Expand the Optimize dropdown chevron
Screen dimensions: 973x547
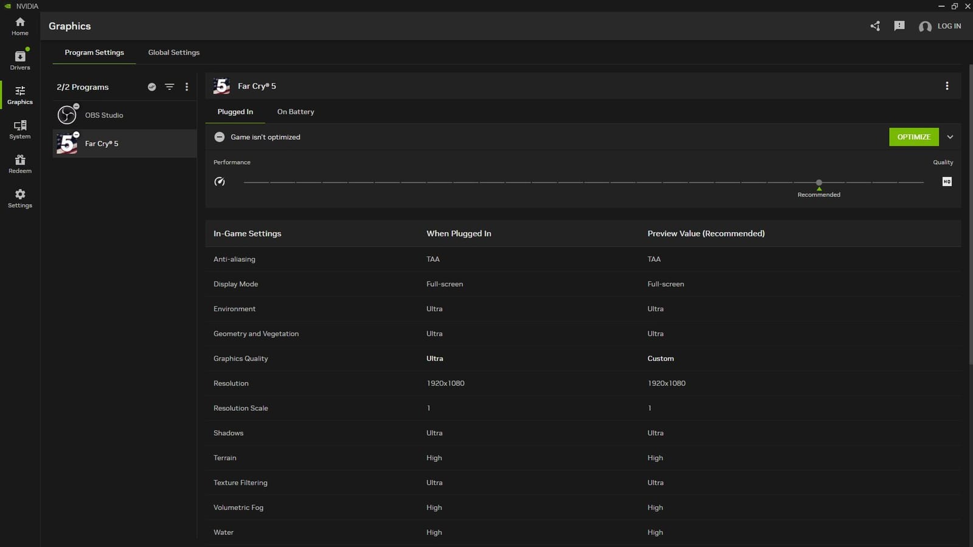point(950,137)
